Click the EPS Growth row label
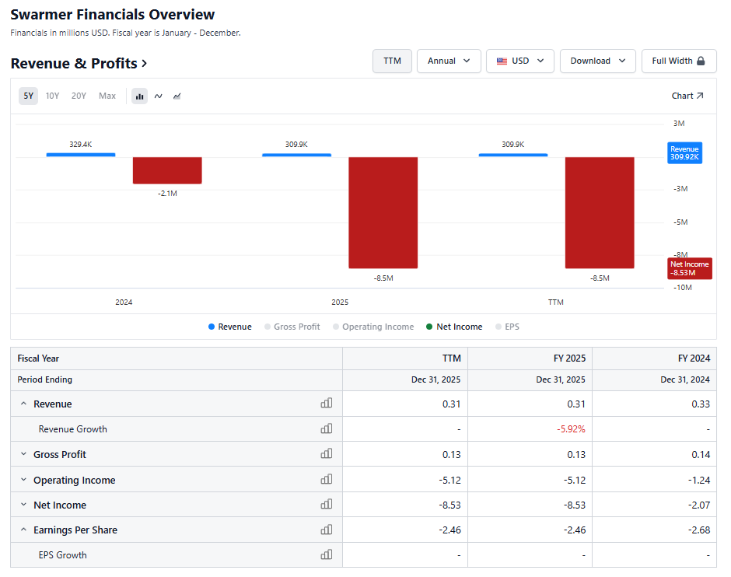The image size is (731, 577). (62, 555)
